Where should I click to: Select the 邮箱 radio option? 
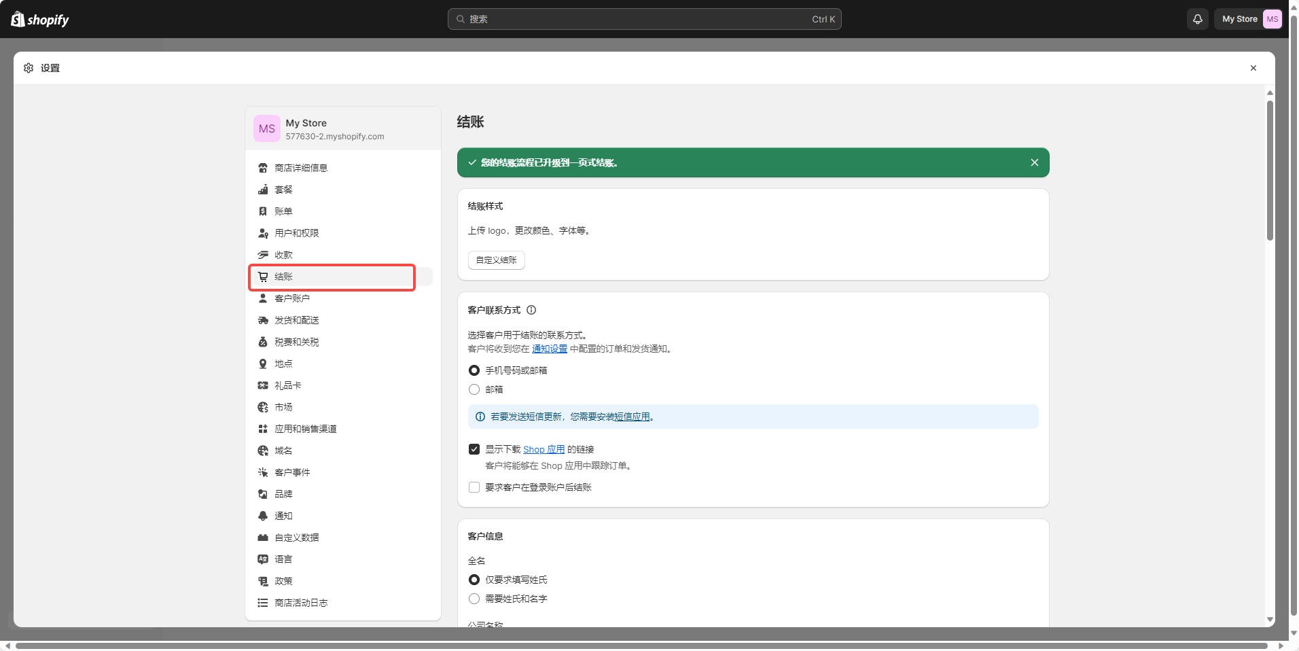pyautogui.click(x=474, y=389)
